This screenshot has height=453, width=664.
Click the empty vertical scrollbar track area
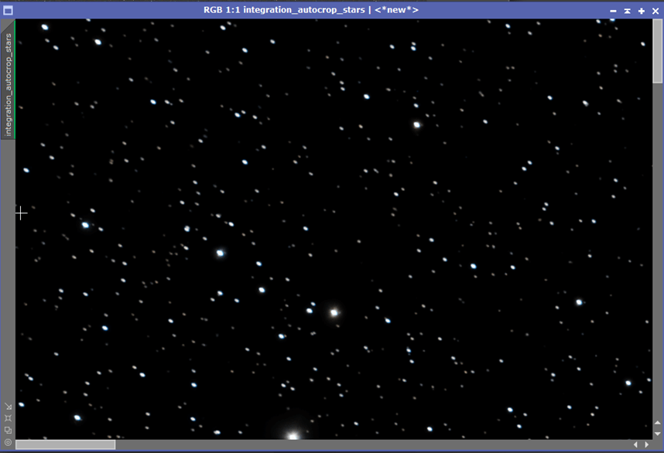[658, 250]
